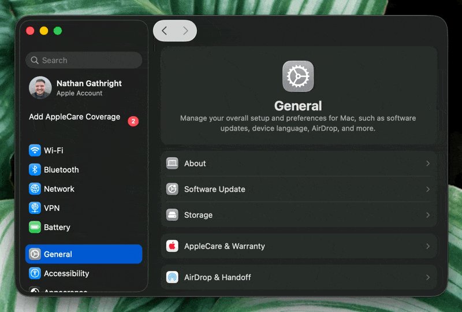Click the large General gear header icon
This screenshot has height=312, width=462.
click(x=298, y=76)
